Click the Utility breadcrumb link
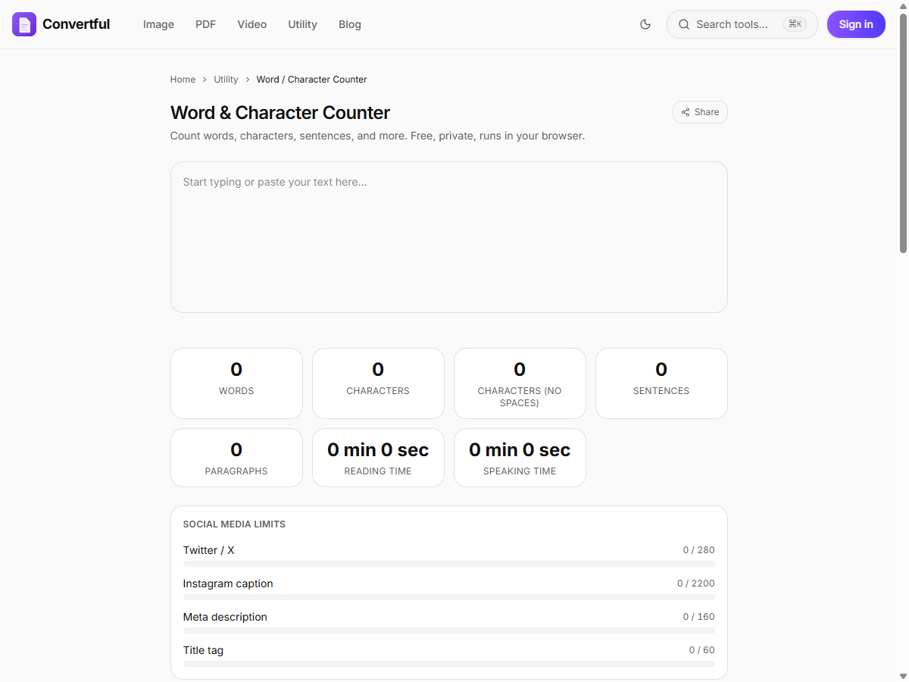Image resolution: width=909 pixels, height=682 pixels. [226, 80]
